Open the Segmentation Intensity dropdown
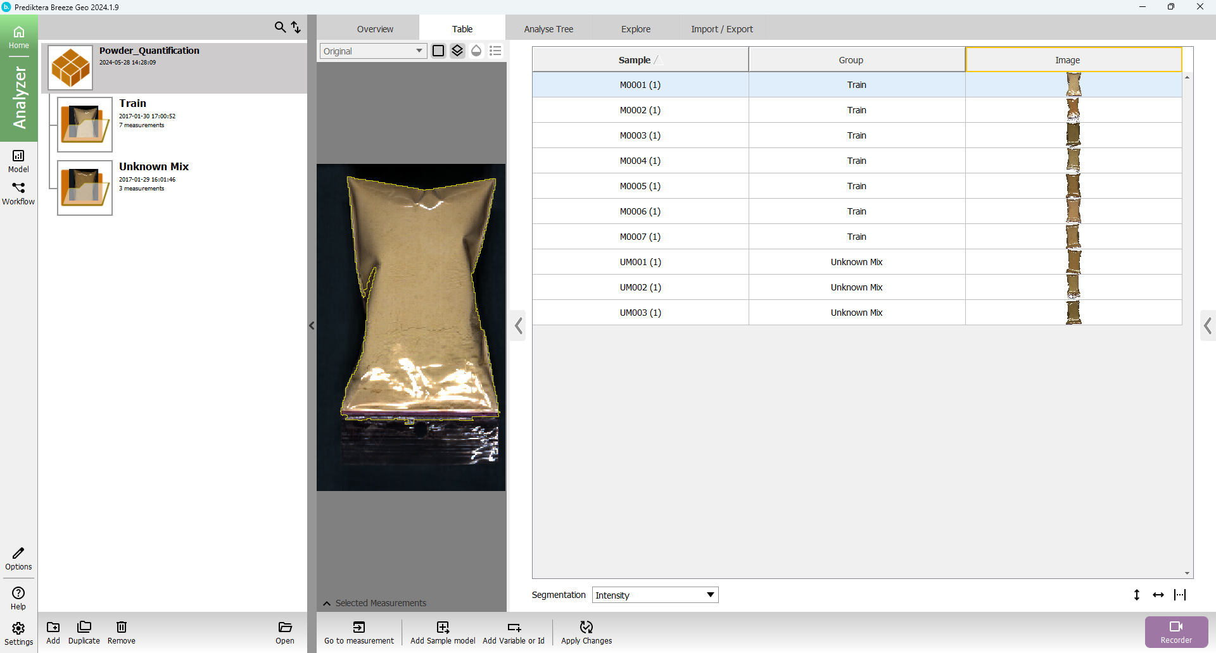Screen dimensions: 1216x653 tap(655, 595)
